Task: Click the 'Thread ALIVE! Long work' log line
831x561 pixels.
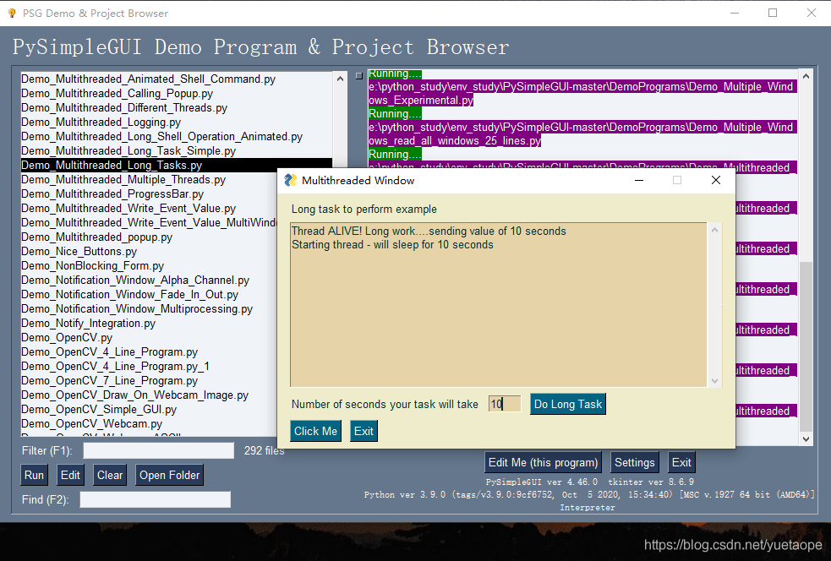Action: [429, 231]
